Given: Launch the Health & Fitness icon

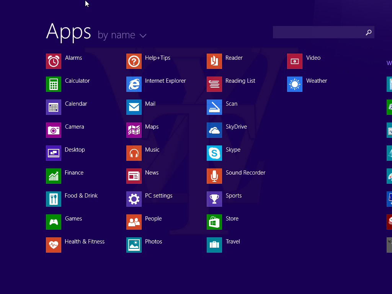Looking at the screenshot, I should click(54, 245).
